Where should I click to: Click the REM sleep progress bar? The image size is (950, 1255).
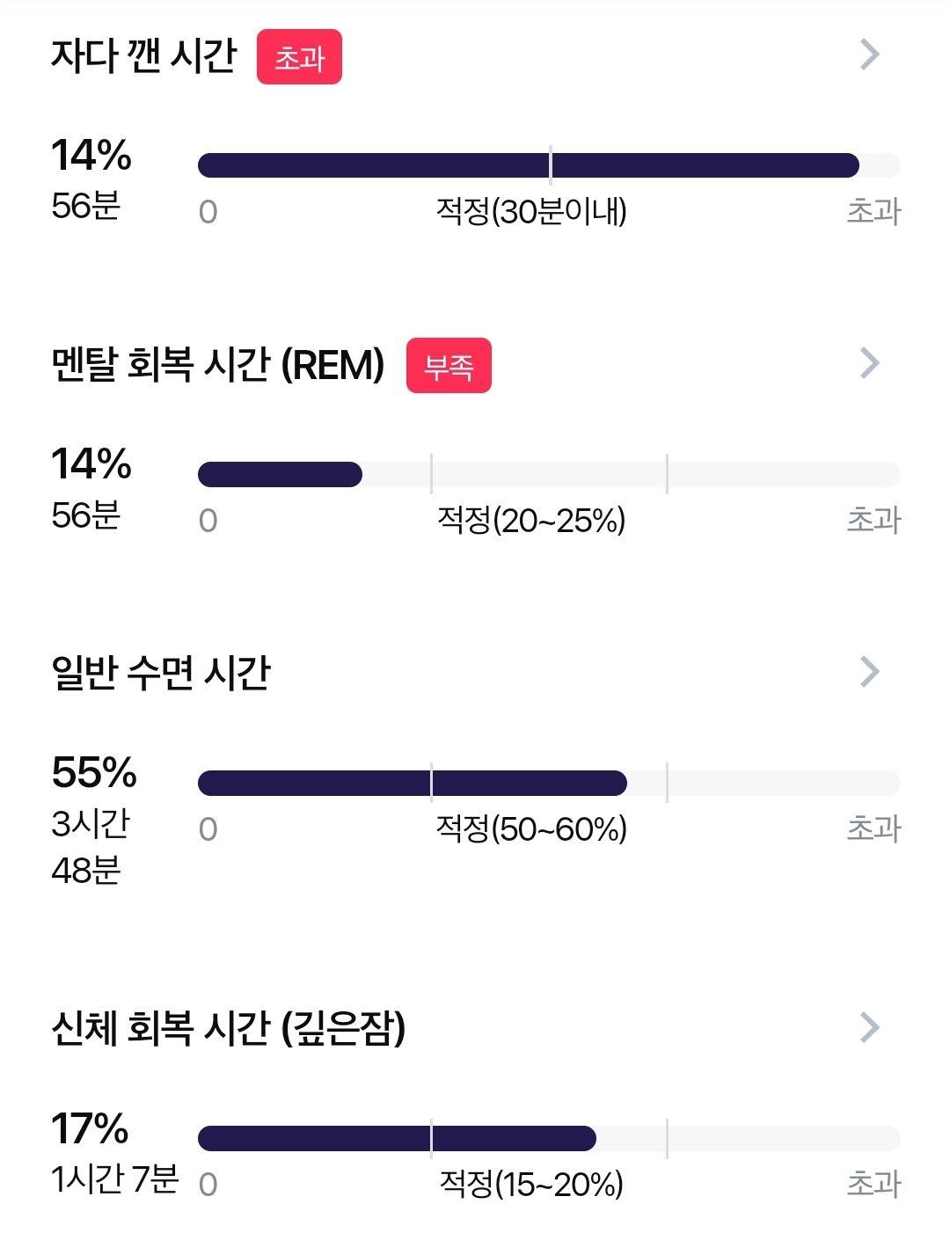pyautogui.click(x=549, y=474)
